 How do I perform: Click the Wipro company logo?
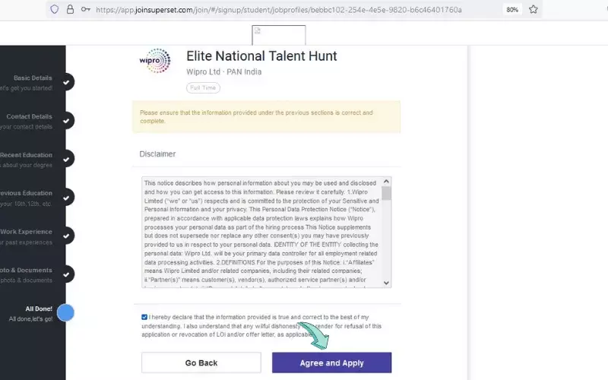(155, 61)
